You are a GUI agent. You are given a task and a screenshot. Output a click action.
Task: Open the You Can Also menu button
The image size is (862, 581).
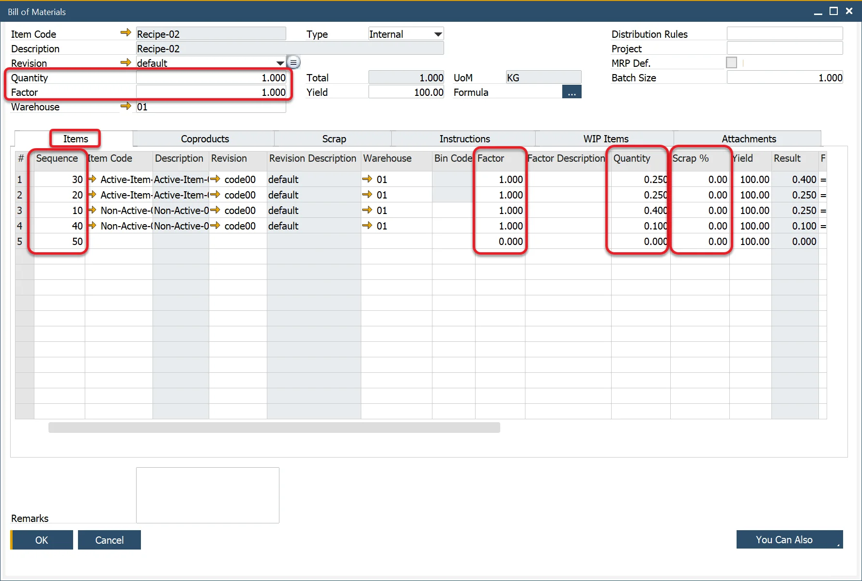click(x=789, y=539)
